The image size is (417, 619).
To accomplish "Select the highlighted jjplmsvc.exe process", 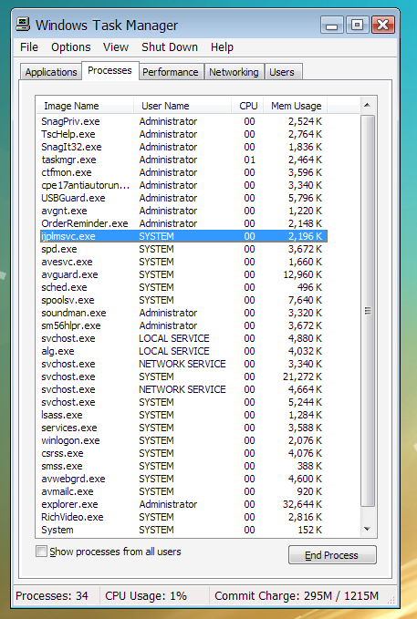I will click(183, 236).
